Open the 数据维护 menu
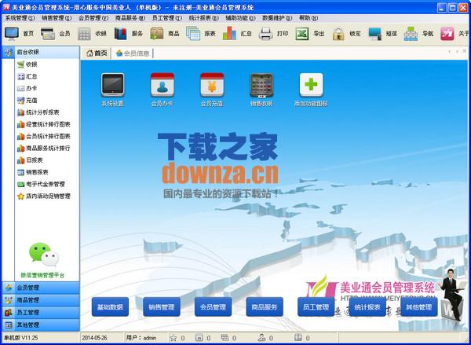This screenshot has height=345, width=471. [277, 18]
